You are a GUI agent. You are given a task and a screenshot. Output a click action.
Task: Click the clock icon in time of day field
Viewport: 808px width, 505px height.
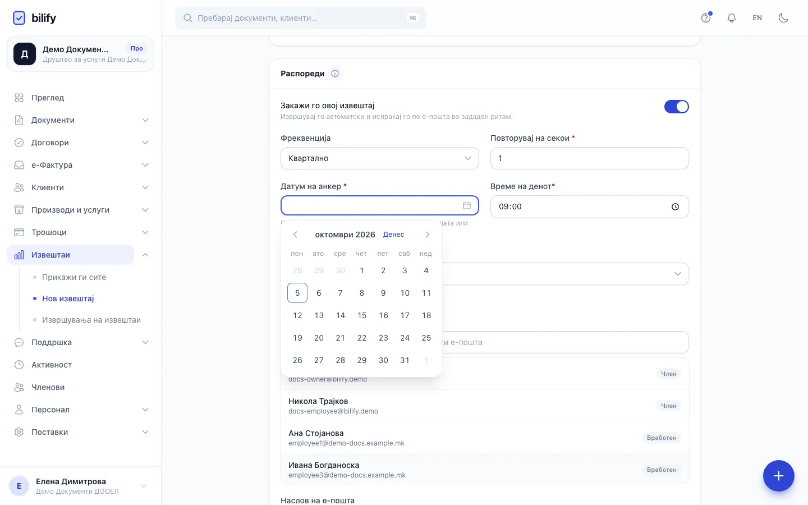point(675,206)
